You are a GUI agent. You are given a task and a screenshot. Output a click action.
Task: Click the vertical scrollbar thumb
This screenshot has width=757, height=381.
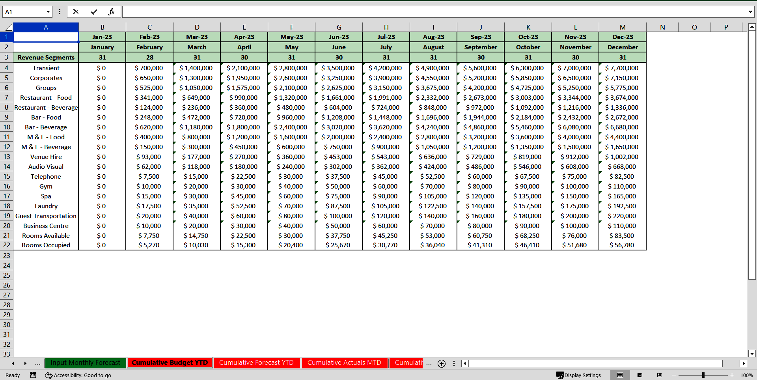(x=752, y=156)
